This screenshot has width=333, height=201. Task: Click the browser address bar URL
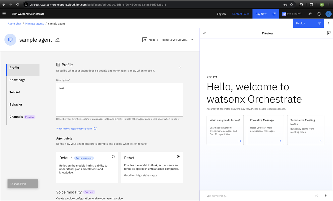point(98,4)
